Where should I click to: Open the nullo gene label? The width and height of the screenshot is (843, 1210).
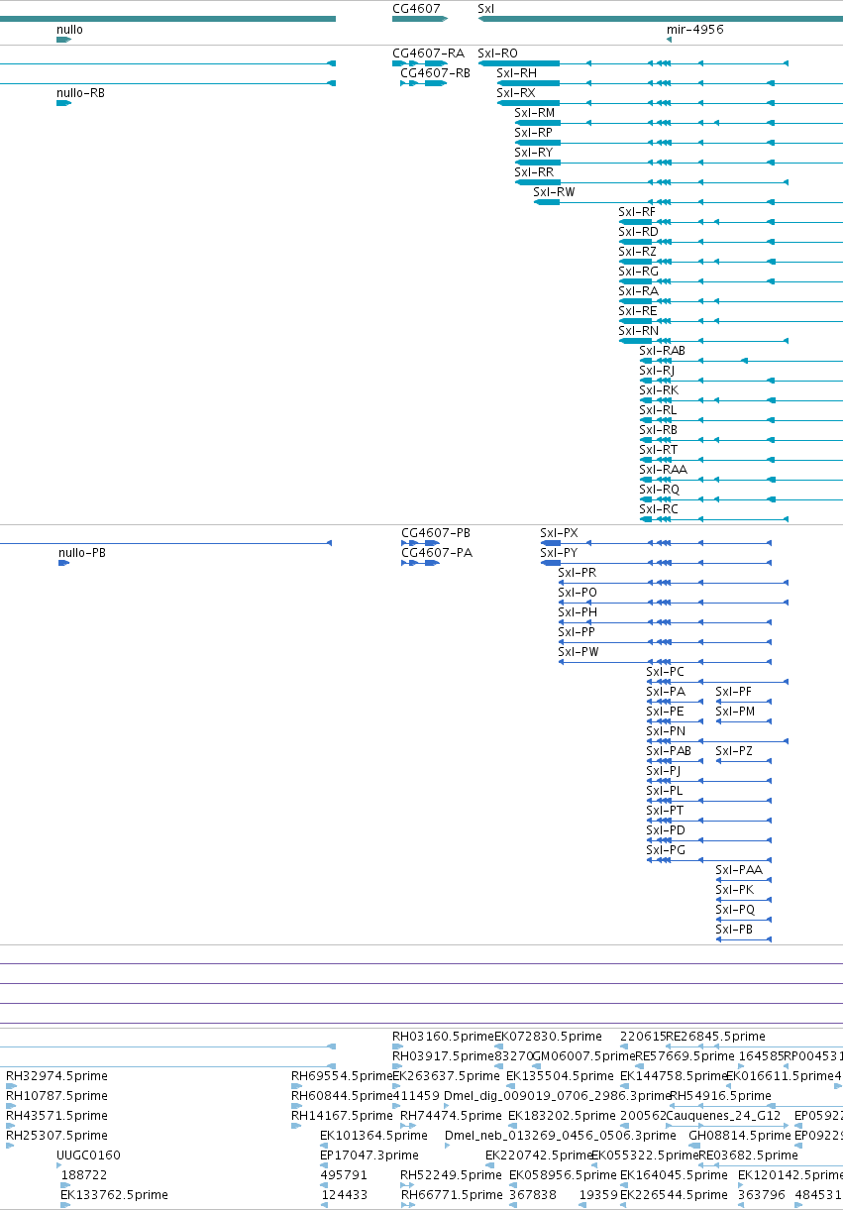pyautogui.click(x=69, y=30)
